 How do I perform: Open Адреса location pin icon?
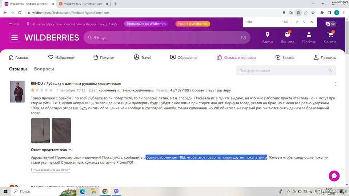(x=267, y=37)
